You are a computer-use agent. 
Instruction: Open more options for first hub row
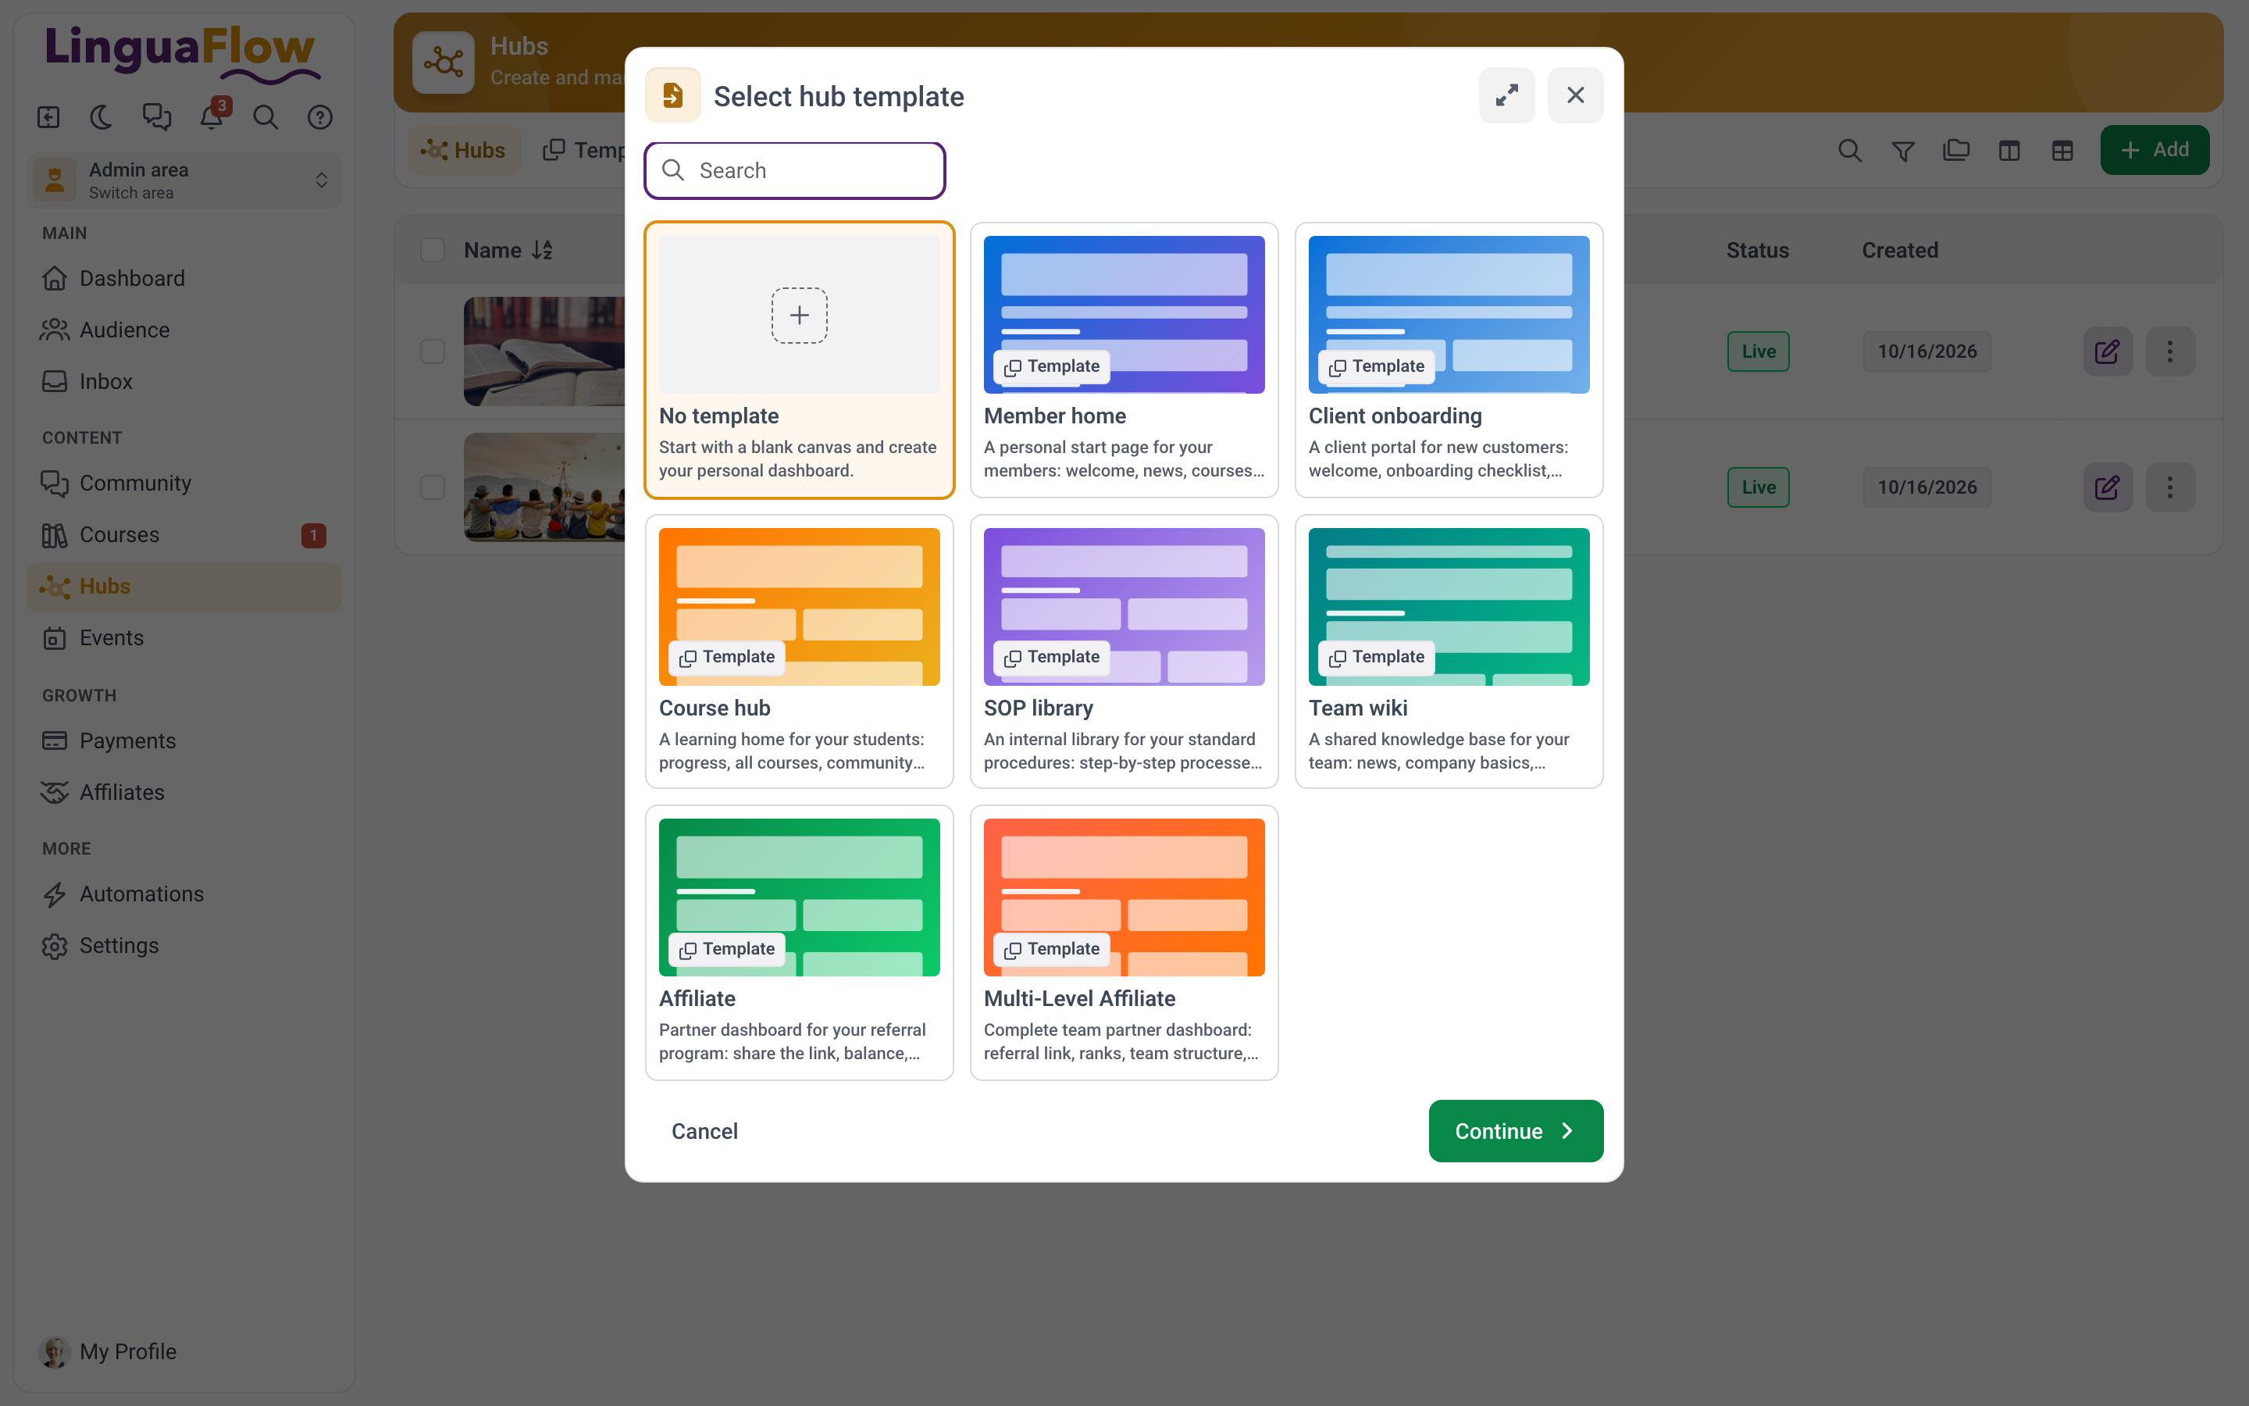tap(2170, 351)
